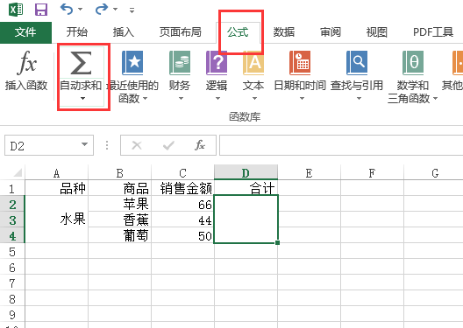Select column F header

[x=372, y=173]
